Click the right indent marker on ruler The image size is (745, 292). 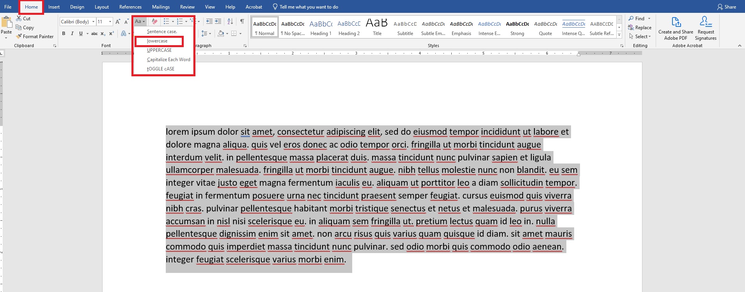578,54
